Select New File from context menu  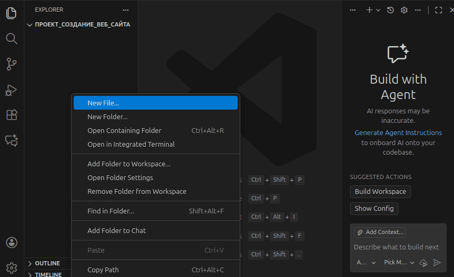pyautogui.click(x=103, y=103)
